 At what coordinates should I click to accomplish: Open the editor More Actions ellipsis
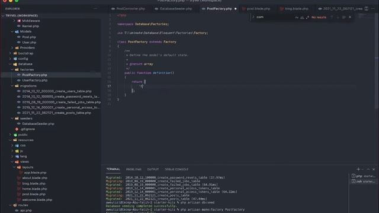coord(373,9)
